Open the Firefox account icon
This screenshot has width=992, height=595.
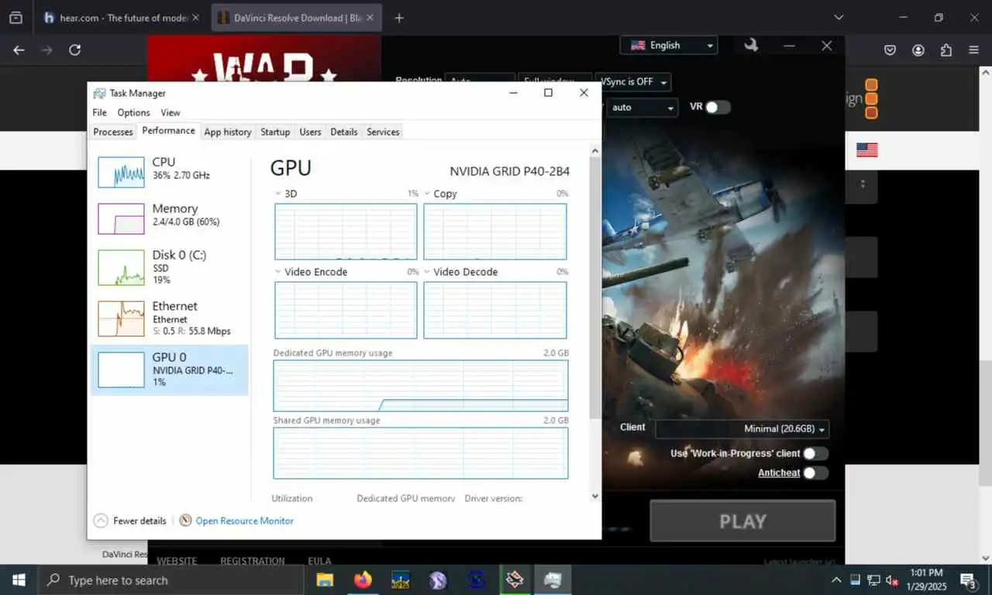[x=918, y=50]
